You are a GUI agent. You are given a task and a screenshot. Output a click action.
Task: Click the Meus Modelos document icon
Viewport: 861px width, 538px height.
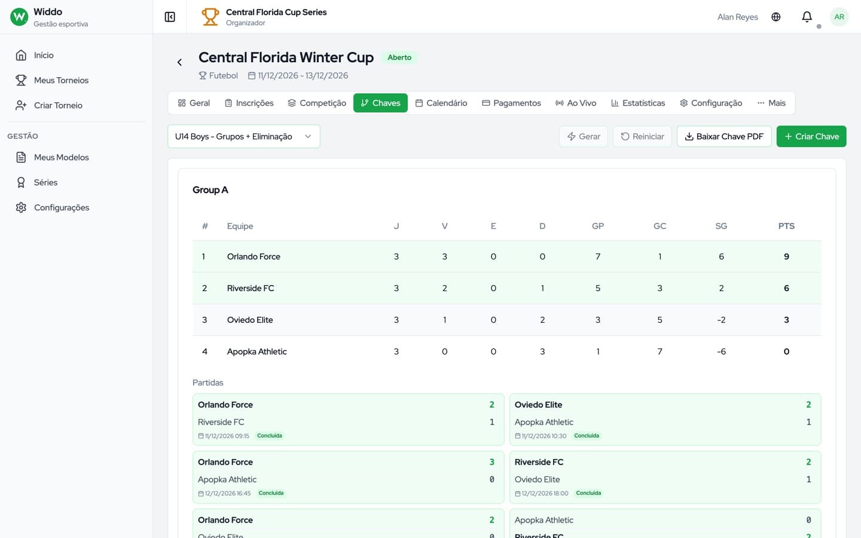coord(21,157)
